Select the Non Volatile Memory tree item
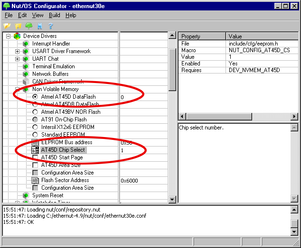The height and width of the screenshot is (248, 301). pyautogui.click(x=55, y=89)
